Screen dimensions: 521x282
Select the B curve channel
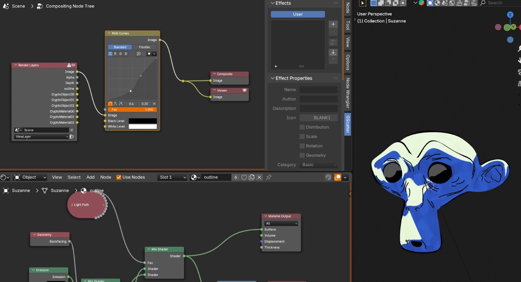tap(126, 54)
